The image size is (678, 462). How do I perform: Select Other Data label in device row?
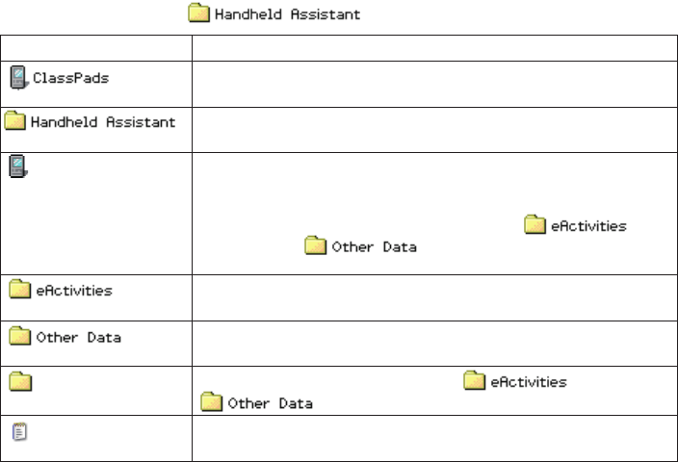tap(375, 247)
